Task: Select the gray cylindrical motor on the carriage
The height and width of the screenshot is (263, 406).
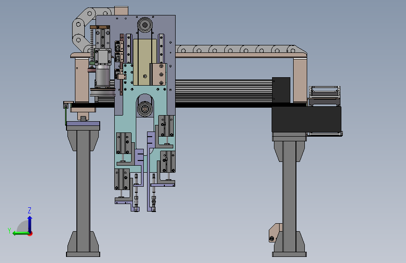Action: coord(103,76)
